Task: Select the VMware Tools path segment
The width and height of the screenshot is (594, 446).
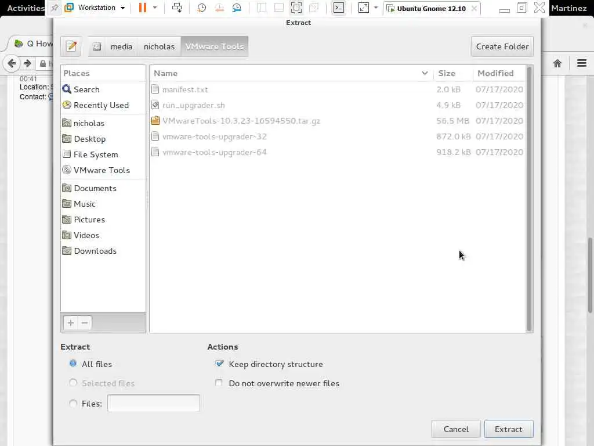Action: 215,46
